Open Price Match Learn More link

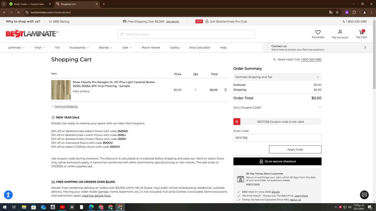pos(301,196)
